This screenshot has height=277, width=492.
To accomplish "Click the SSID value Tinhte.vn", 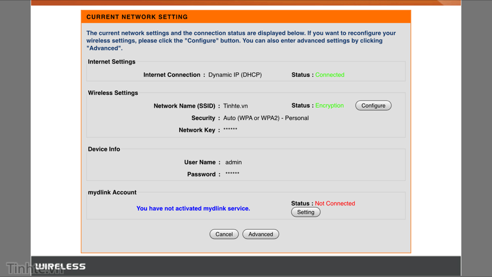I will coord(235,106).
